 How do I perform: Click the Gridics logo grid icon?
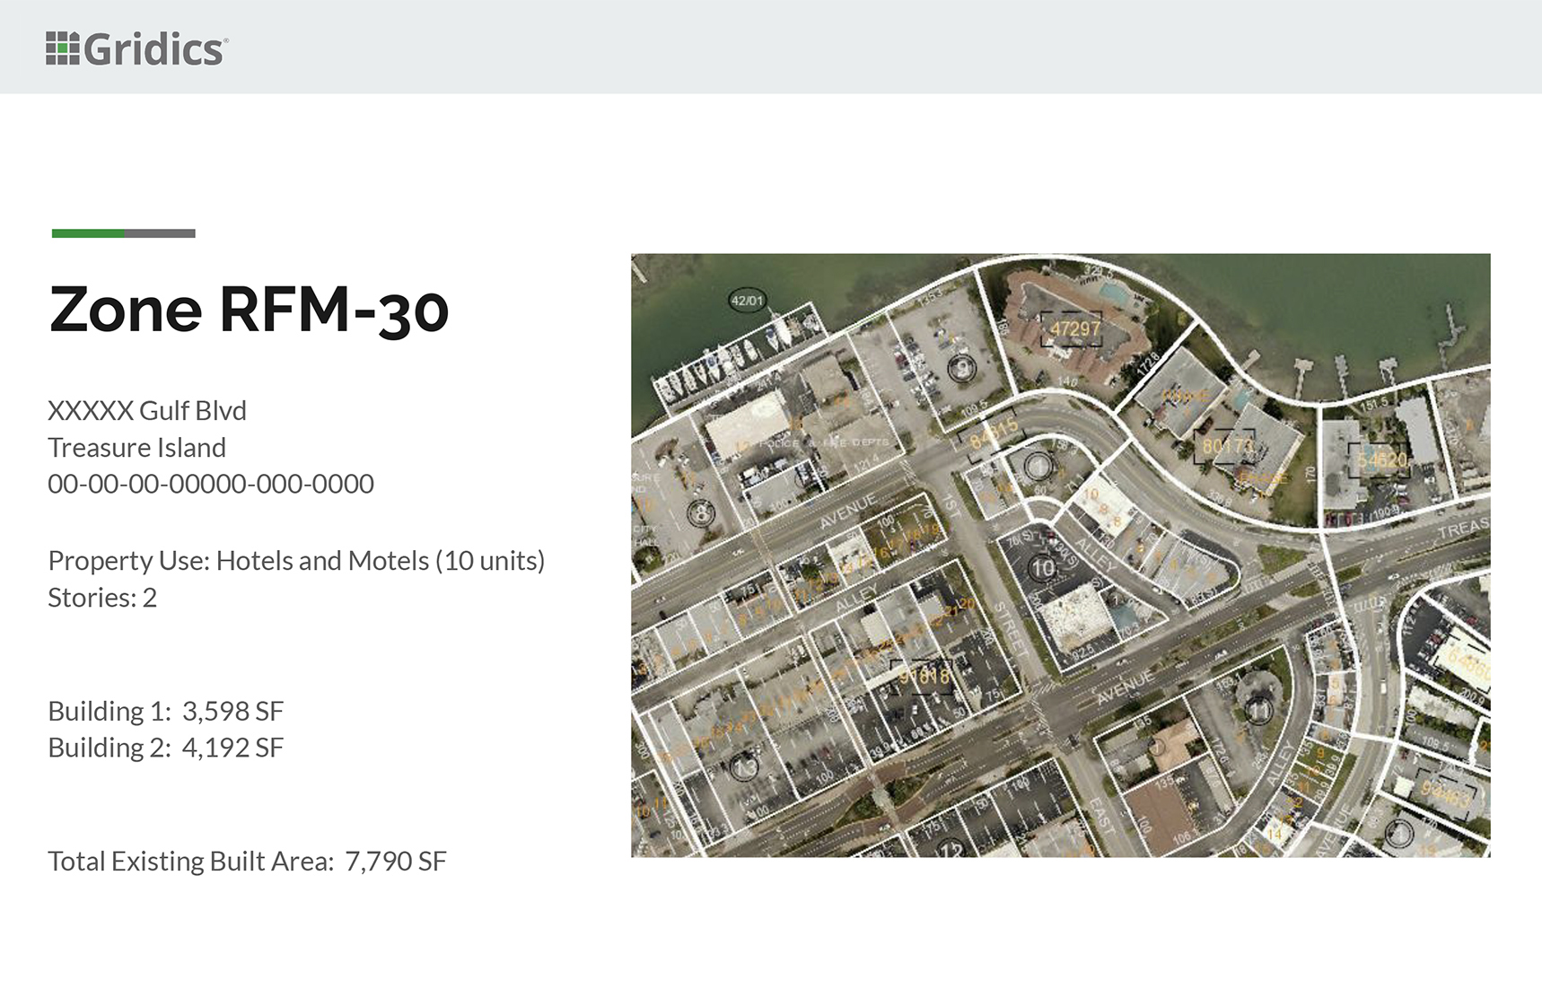pos(63,48)
